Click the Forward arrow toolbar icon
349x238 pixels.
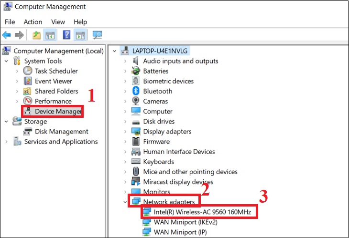[x=19, y=35]
